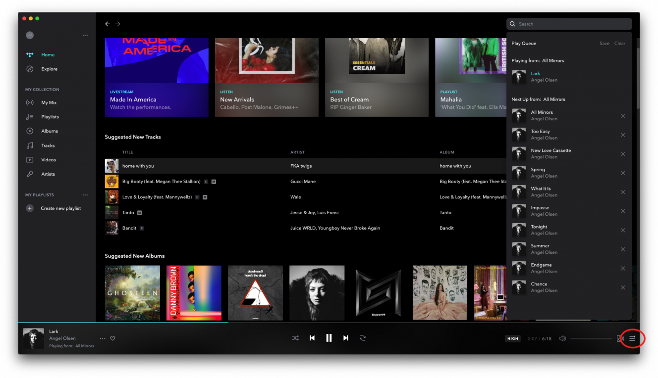The image size is (658, 378).
Task: Click the Create new playlist plus icon
Action: tap(30, 208)
